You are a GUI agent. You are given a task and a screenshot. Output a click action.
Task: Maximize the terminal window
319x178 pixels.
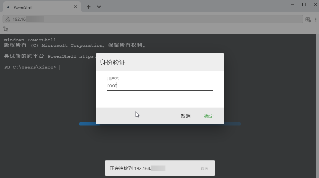(304, 4)
